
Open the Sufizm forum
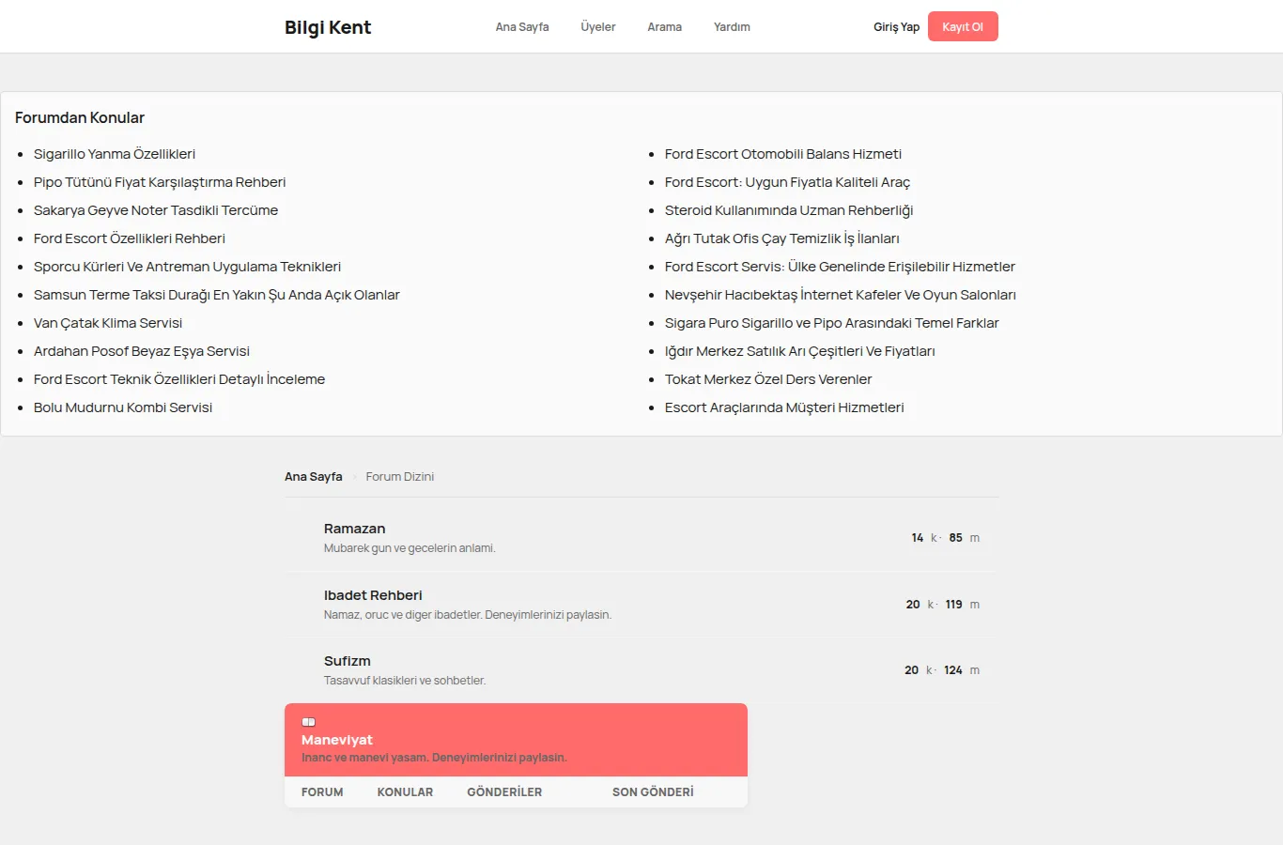tap(348, 661)
